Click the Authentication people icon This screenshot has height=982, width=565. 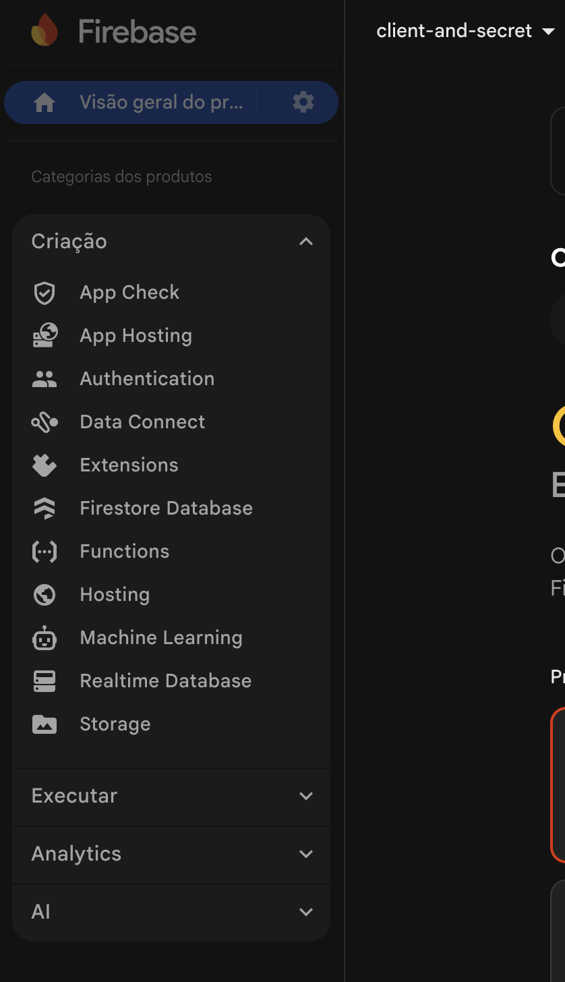[44, 379]
